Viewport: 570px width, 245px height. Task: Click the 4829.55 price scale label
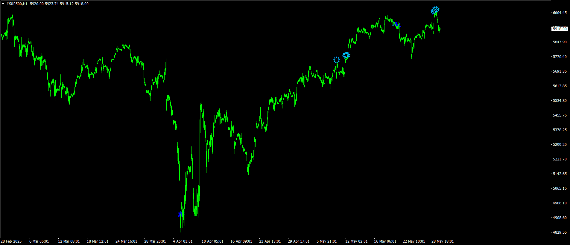click(x=560, y=232)
